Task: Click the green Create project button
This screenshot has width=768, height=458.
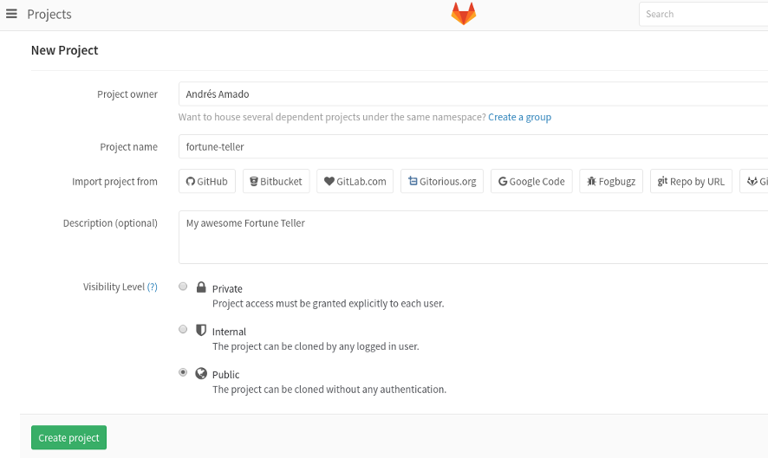Action: point(68,437)
